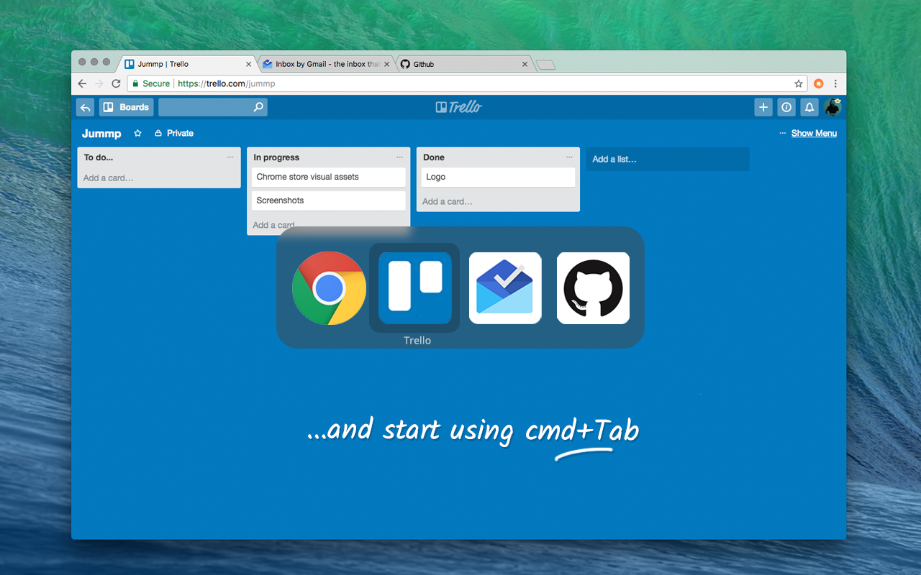Click the browser back arrow
Image resolution: width=921 pixels, height=575 pixels.
[82, 83]
